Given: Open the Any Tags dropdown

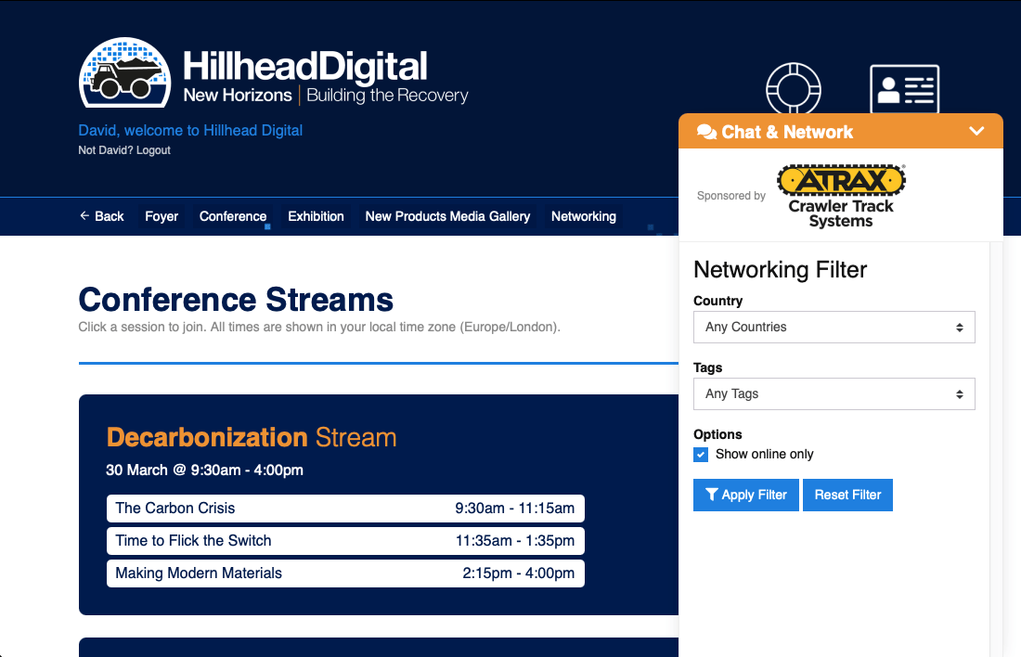Looking at the screenshot, I should [x=834, y=394].
